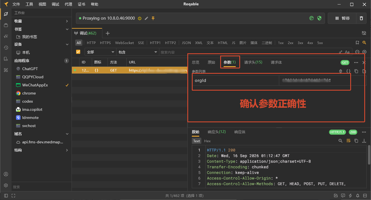This screenshot has width=371, height=200.
Task: Toggle case-sensitive Aa in search box
Action: pyautogui.click(x=347, y=52)
